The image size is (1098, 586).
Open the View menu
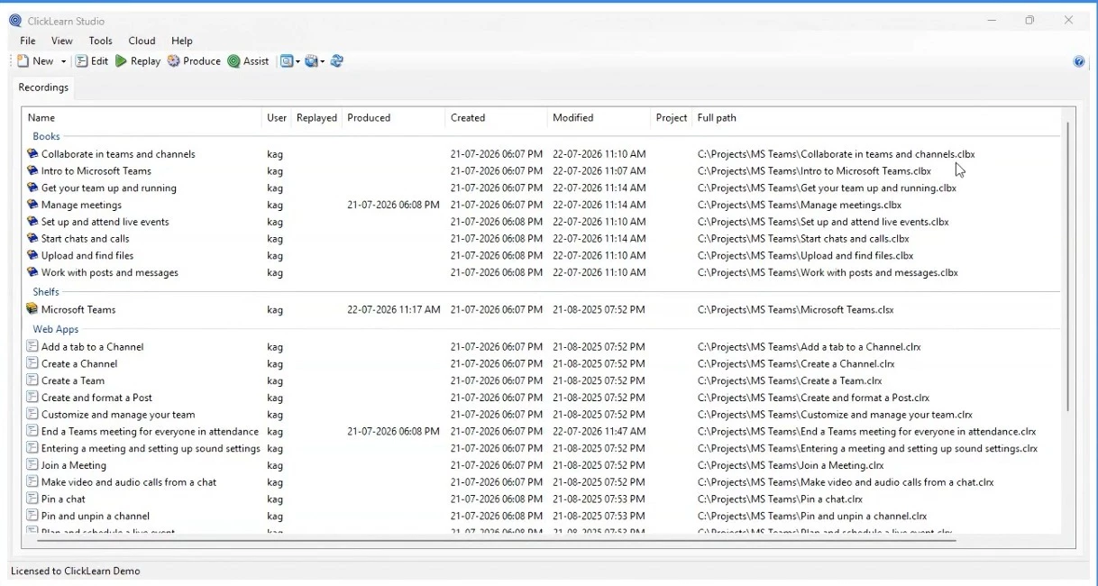point(62,41)
